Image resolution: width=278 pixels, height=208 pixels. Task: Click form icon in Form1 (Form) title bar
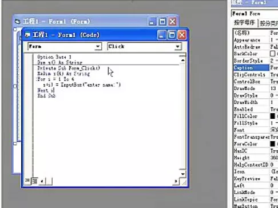[18, 22]
